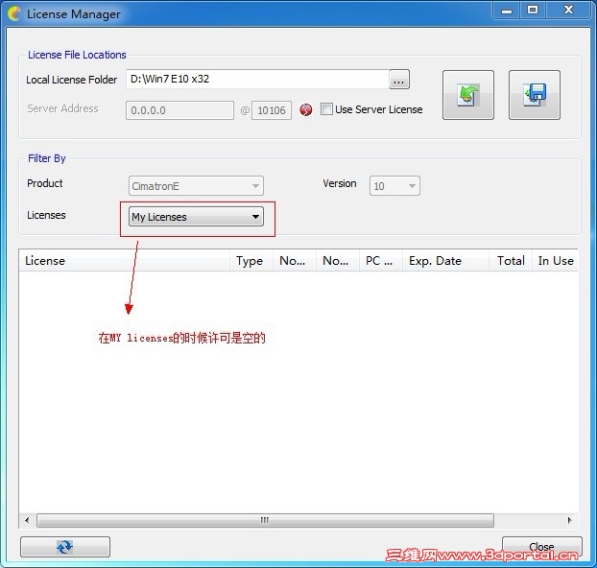Close the window with title bar X
Image resolution: width=597 pixels, height=568 pixels.
pyautogui.click(x=568, y=11)
